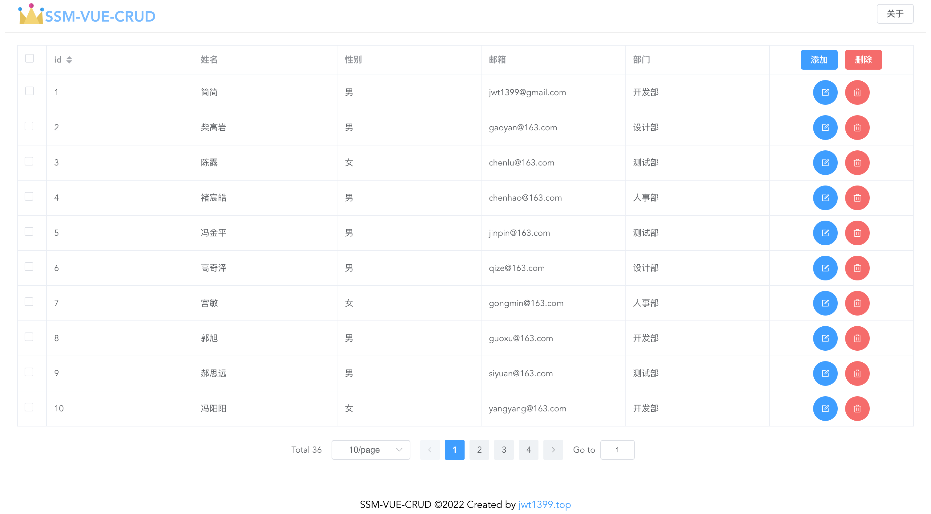This screenshot has height=514, width=931.
Task: Click edit icon for row 简简
Action: 825,92
